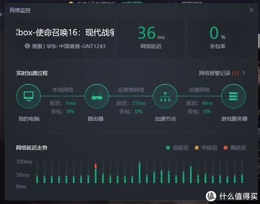This screenshot has height=204, width=260.
Task: Click the tallest green latency bar
Action: (x=139, y=172)
